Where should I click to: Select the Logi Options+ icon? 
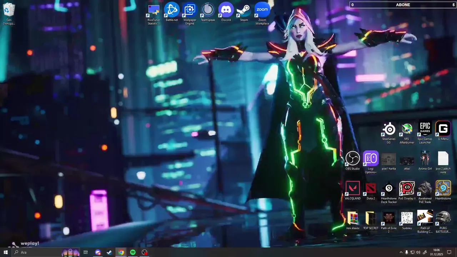click(371, 162)
